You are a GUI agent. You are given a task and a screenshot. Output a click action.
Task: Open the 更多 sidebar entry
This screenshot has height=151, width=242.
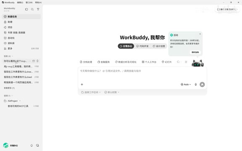tap(21, 49)
